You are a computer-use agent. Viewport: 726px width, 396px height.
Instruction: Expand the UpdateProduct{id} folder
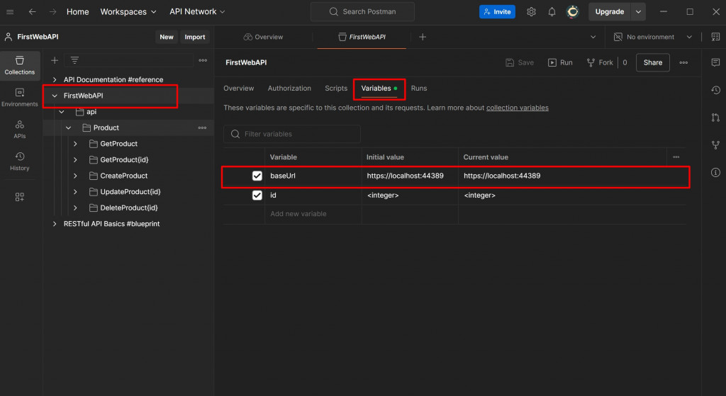tap(75, 191)
